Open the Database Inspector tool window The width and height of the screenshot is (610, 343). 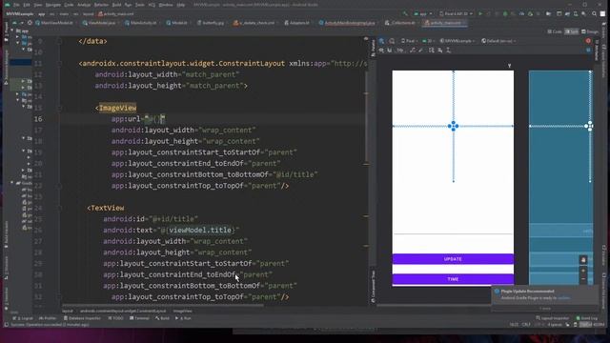point(82,318)
